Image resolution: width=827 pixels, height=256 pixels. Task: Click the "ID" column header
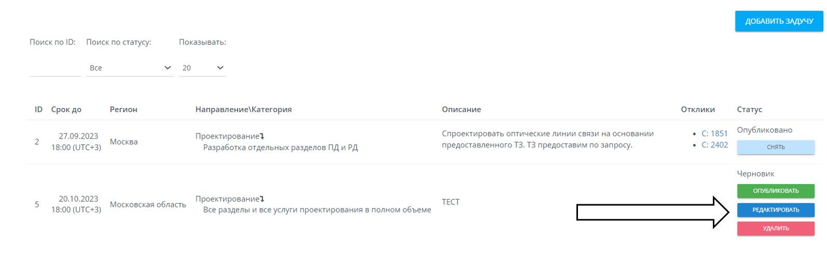tap(38, 110)
